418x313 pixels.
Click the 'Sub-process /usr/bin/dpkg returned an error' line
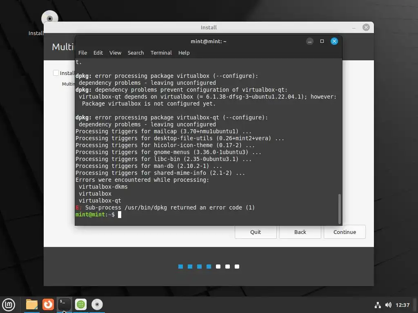(x=165, y=207)
